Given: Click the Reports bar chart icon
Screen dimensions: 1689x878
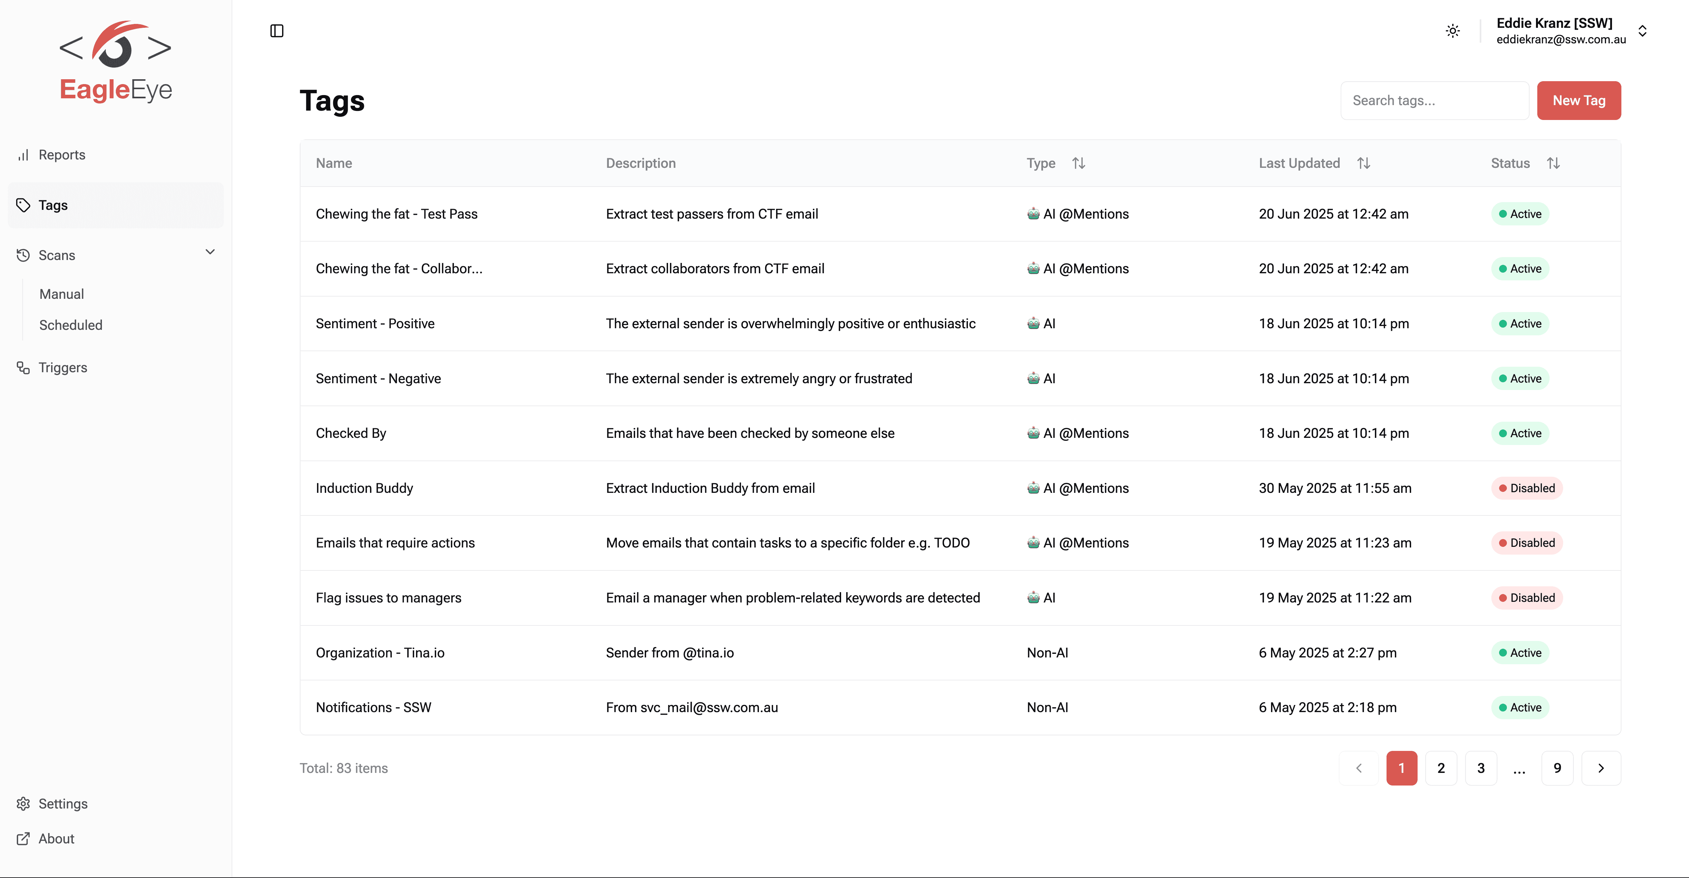Looking at the screenshot, I should click(x=24, y=155).
